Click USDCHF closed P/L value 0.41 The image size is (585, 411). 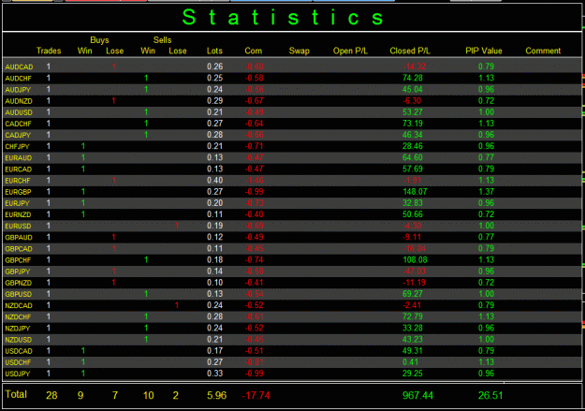click(x=410, y=362)
